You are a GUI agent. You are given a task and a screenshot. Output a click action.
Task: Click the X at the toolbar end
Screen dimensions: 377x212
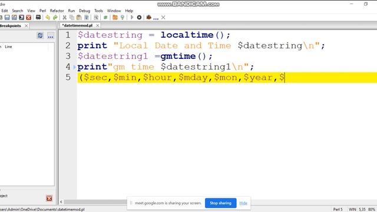163,17
